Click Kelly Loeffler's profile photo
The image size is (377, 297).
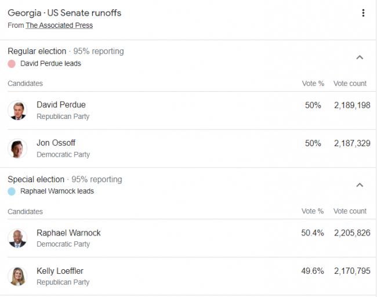click(x=17, y=276)
